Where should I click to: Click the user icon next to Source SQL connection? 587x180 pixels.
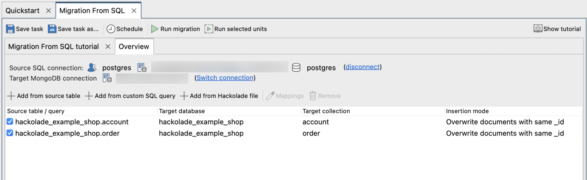coord(92,67)
